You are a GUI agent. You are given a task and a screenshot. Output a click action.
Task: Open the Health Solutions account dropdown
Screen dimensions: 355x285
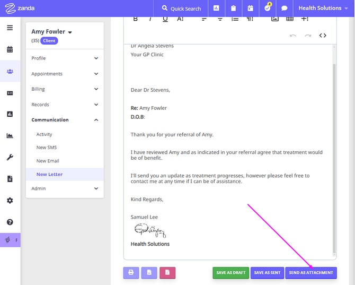click(322, 8)
